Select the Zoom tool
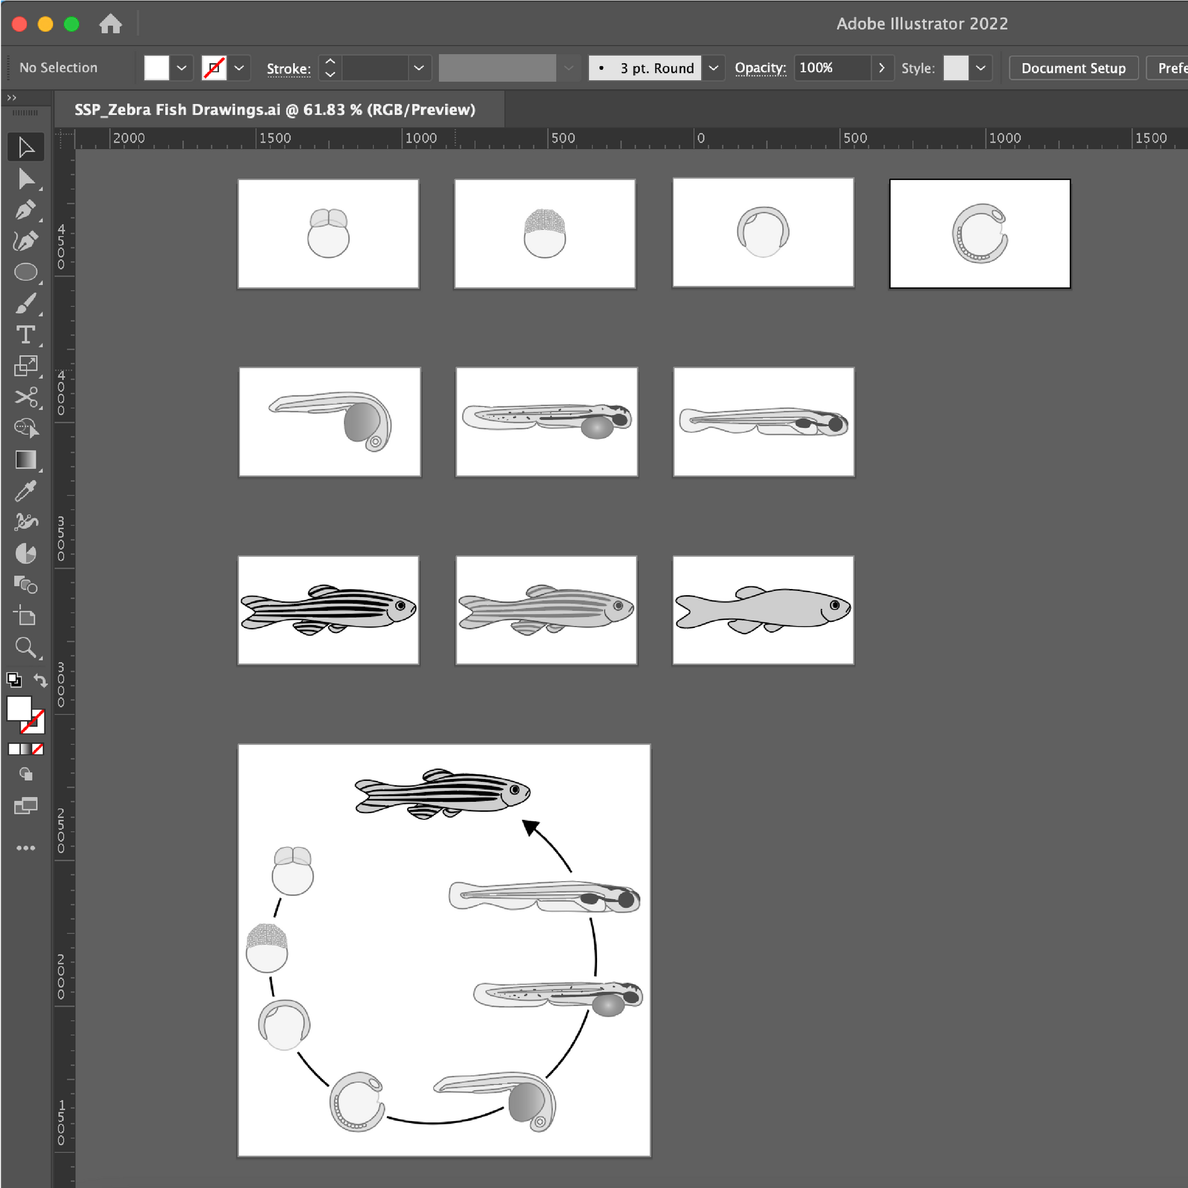1188x1188 pixels. (26, 648)
